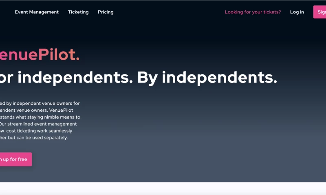Screen dimensions: 326x195
Task: Click the text 'Our streamlined event management'
Action: (x=38, y=124)
